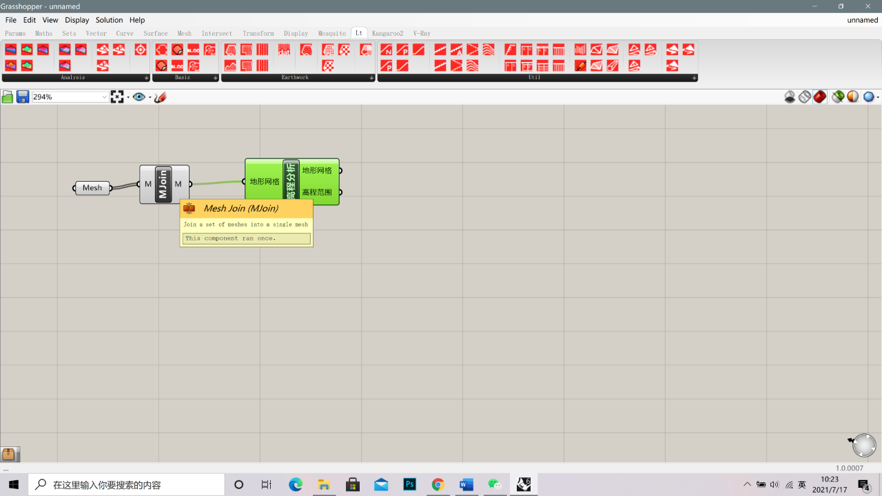The width and height of the screenshot is (882, 496).
Task: Switch to the Kangaroo2 tab
Action: [387, 33]
